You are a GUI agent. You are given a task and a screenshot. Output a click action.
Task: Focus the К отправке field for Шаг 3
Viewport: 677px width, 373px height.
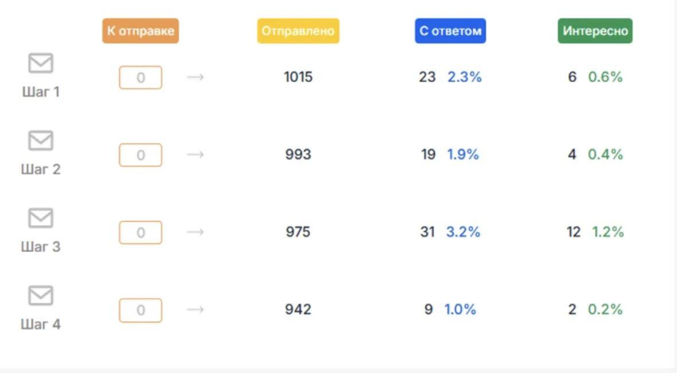[140, 233]
